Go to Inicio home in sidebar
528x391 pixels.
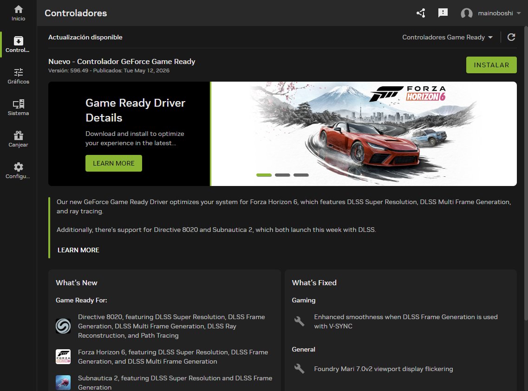(18, 13)
